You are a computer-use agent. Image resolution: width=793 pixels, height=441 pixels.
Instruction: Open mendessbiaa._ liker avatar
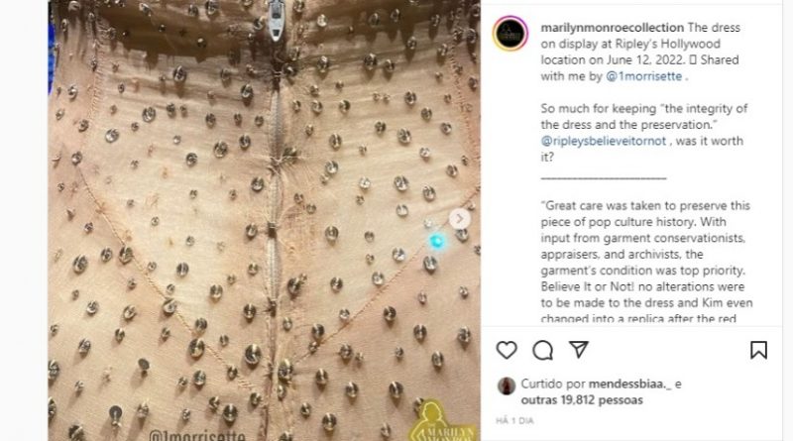(507, 386)
